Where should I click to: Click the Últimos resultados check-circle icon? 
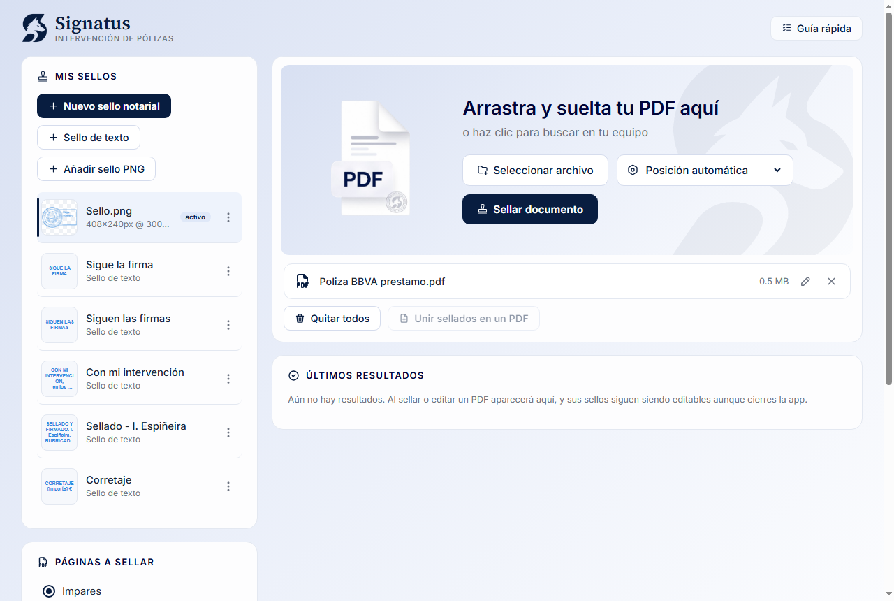click(293, 376)
